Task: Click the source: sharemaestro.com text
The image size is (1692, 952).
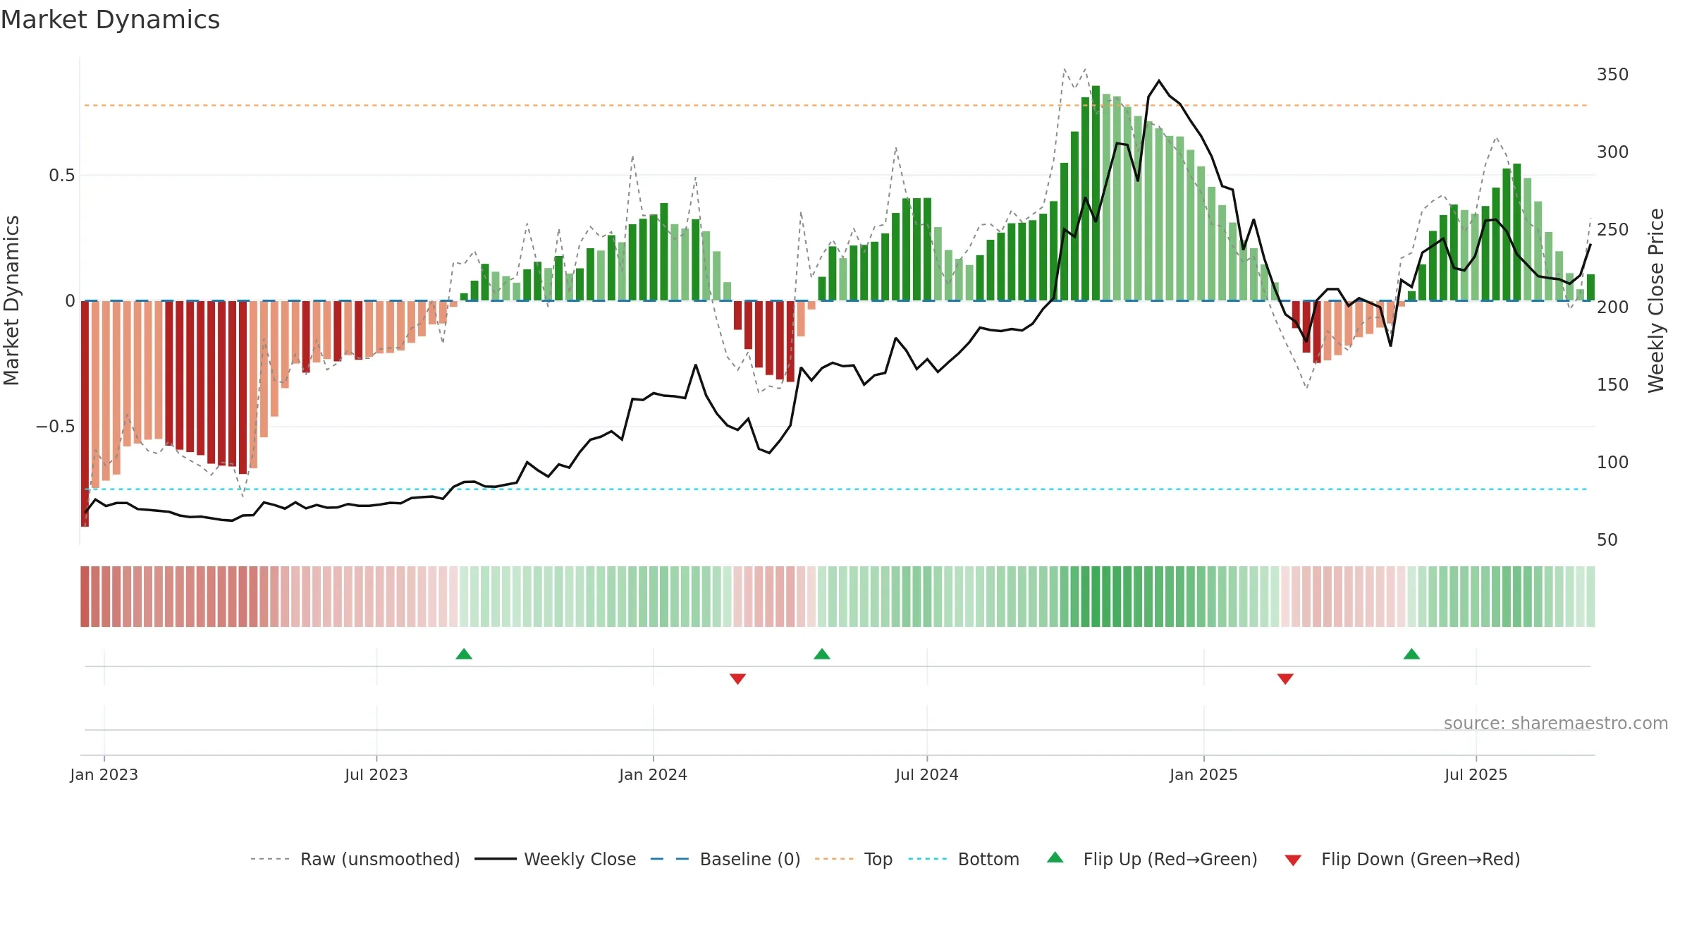Action: (x=1556, y=724)
